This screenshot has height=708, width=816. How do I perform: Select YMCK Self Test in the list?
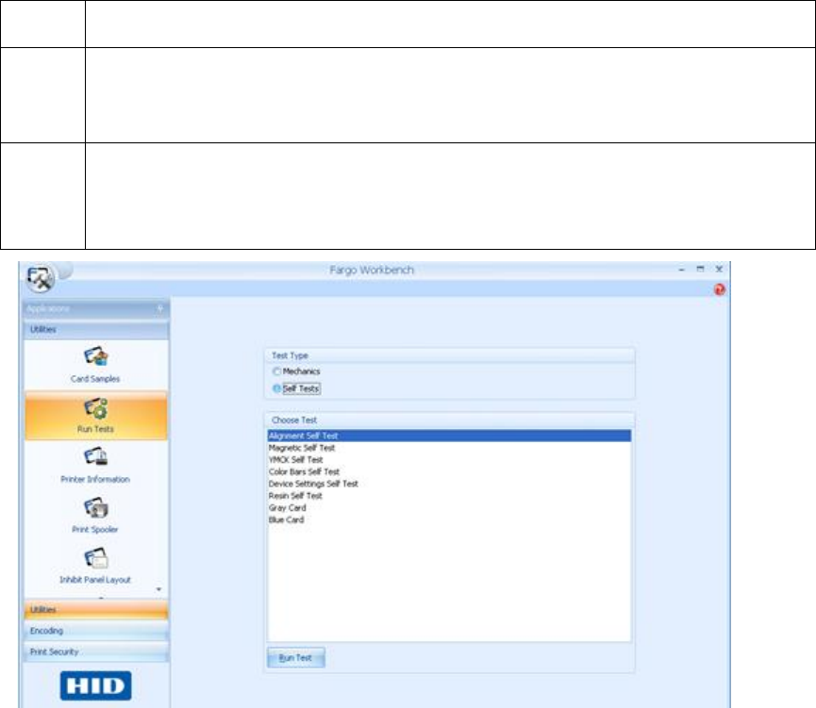click(x=449, y=460)
